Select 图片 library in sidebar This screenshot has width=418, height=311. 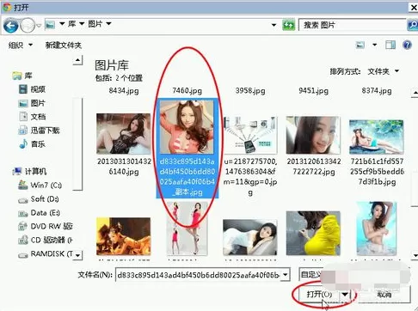pos(32,103)
